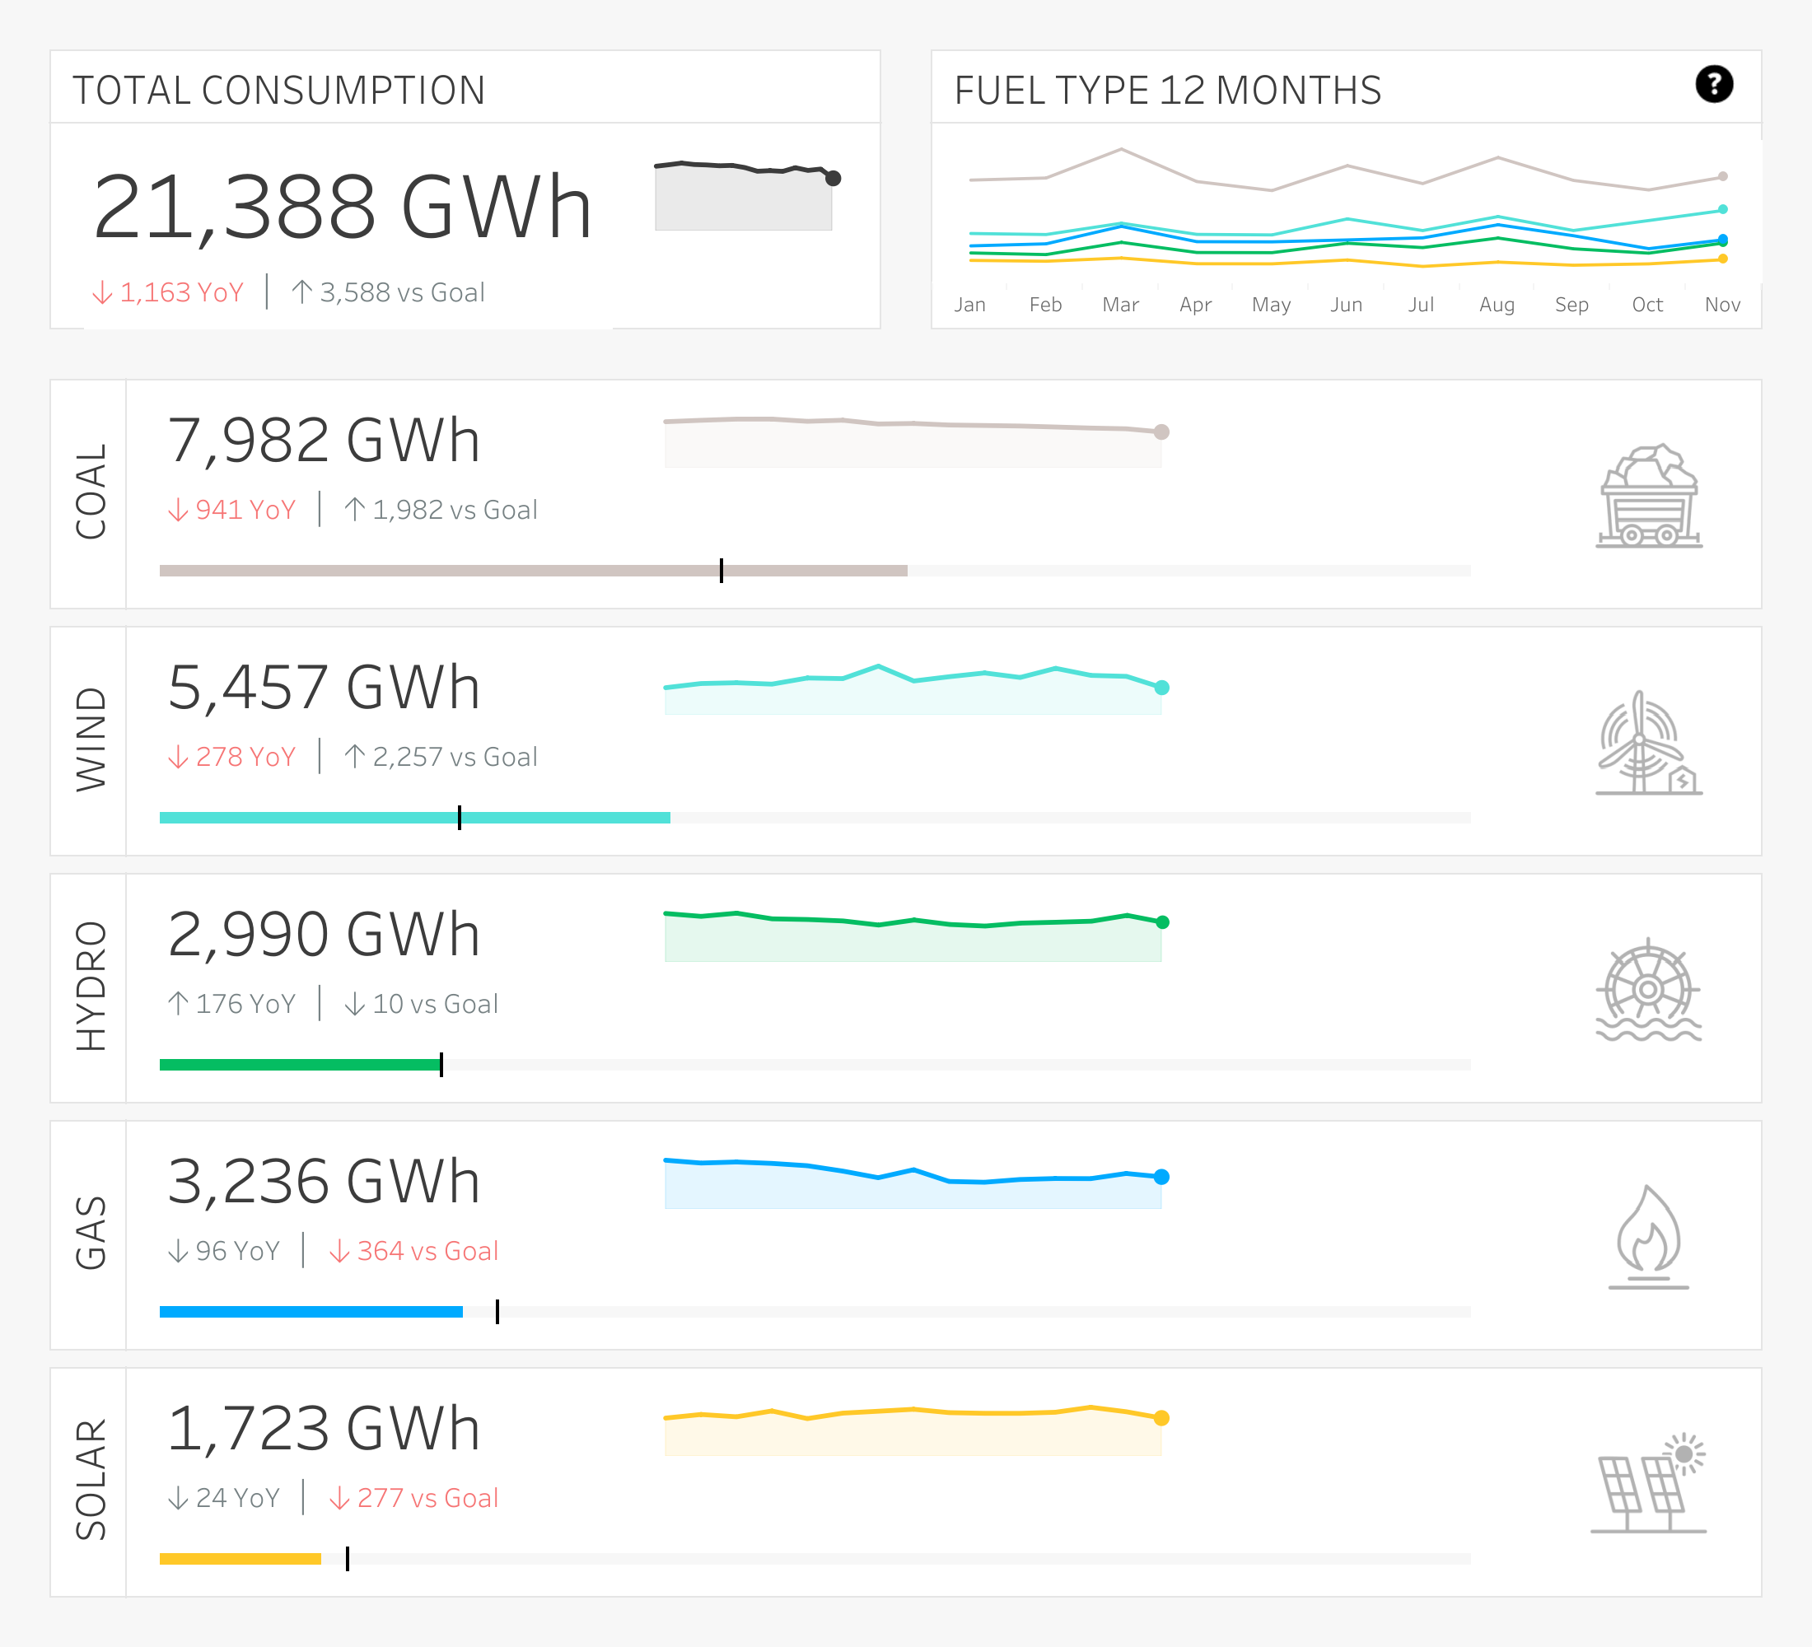Click the 1,723 GWh solar value
Screen dimensions: 1812x1647
point(324,1430)
